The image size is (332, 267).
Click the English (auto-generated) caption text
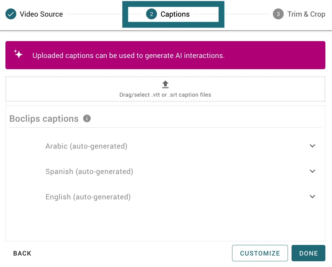tap(88, 197)
